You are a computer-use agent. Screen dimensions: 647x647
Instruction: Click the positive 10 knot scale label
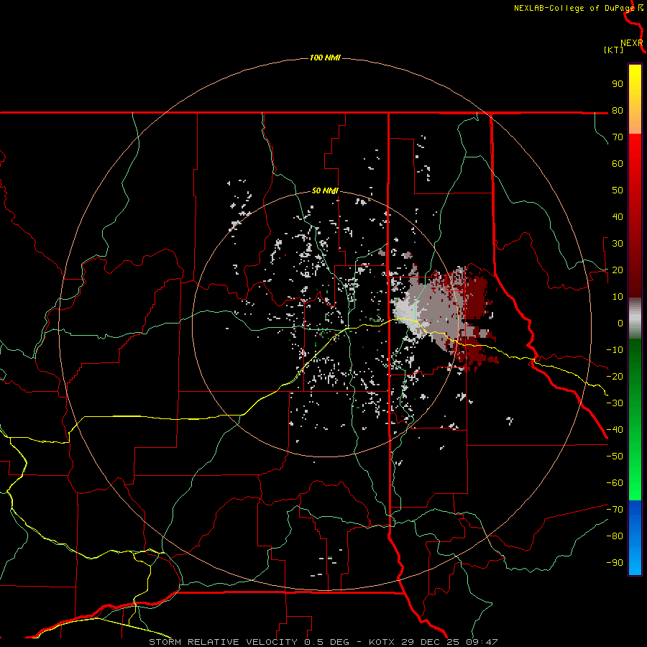pyautogui.click(x=618, y=297)
